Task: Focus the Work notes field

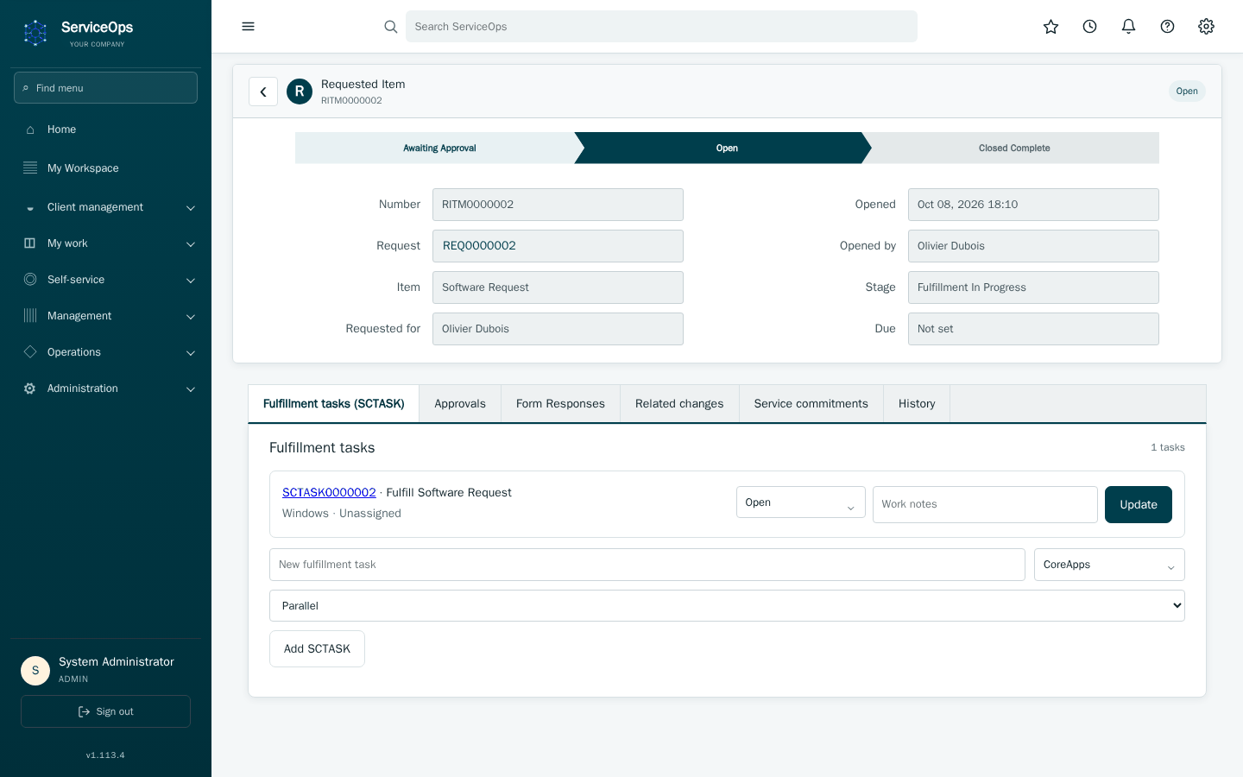Action: (985, 504)
